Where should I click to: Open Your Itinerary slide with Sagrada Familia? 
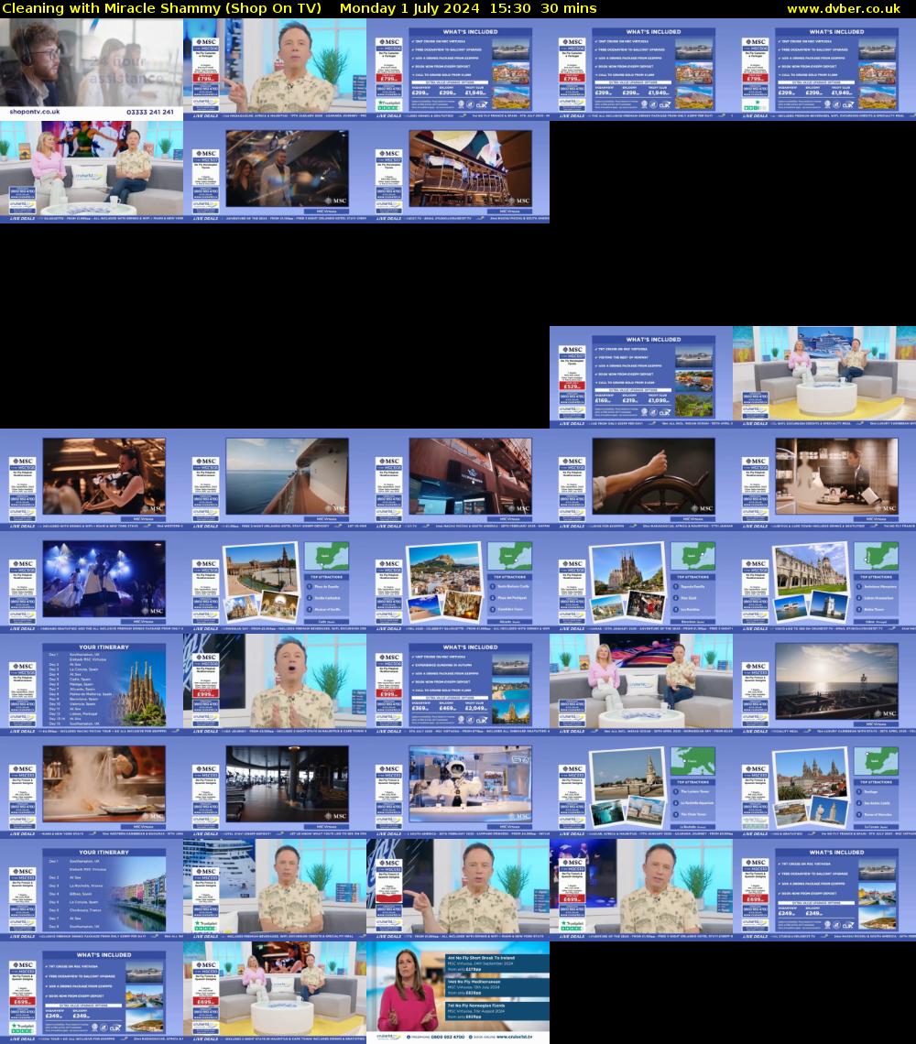tap(92, 684)
